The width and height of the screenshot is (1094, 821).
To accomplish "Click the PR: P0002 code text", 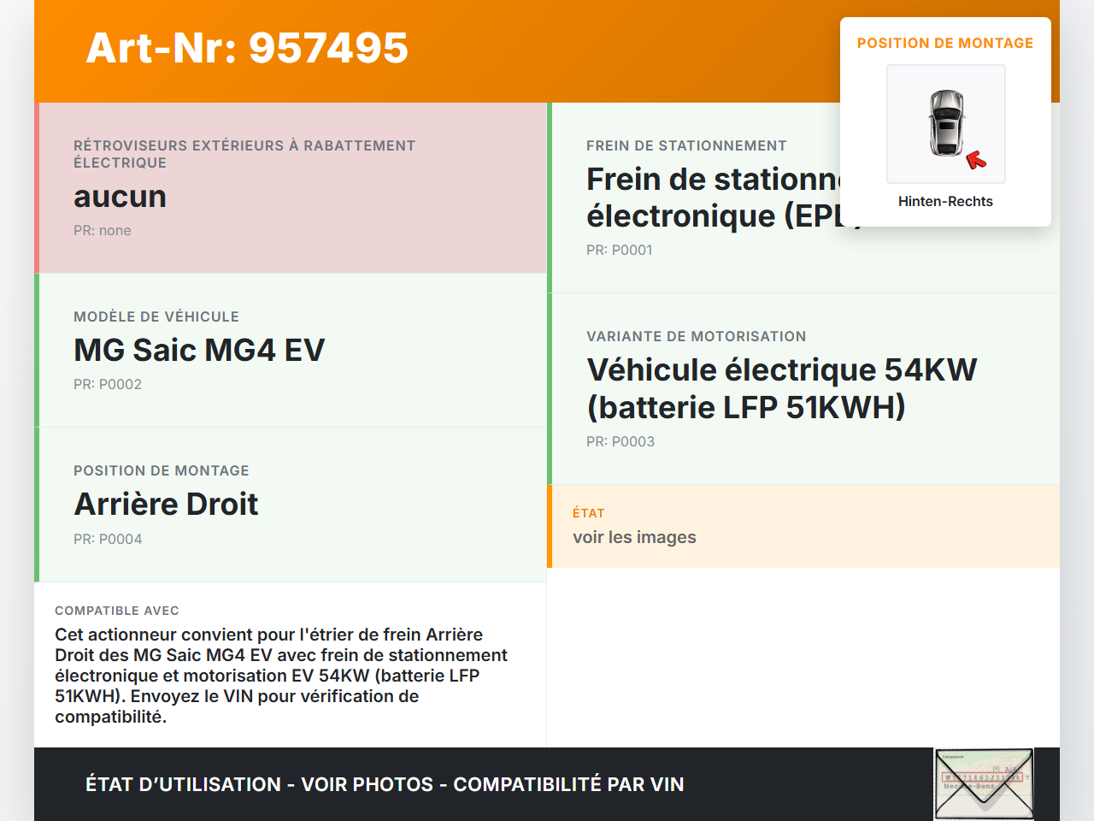I will pyautogui.click(x=108, y=384).
